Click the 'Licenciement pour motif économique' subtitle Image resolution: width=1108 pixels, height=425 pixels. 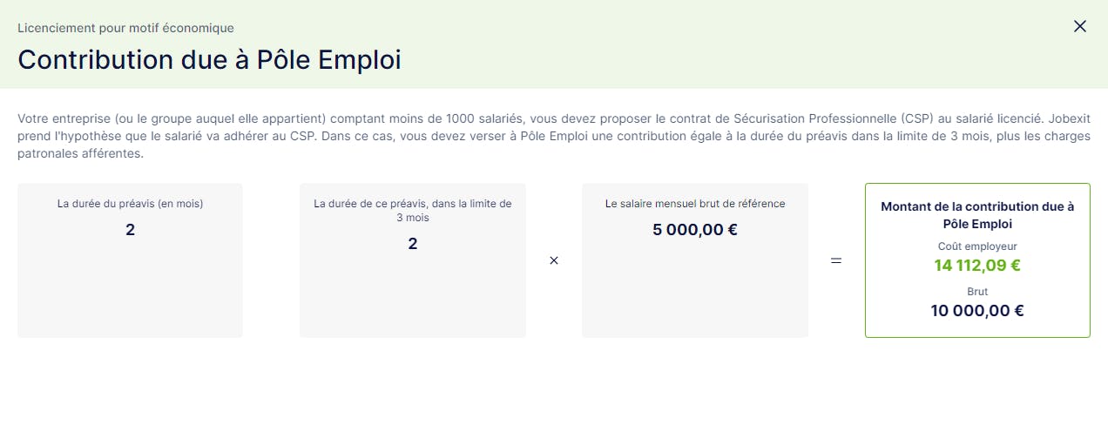pos(125,28)
